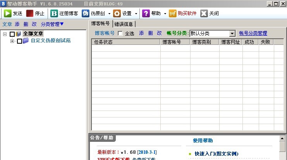Viewport: 287px width, 160px height.
Task: Click the gray 关闭 X icon
Action: point(204,13)
